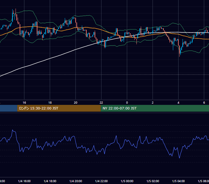This screenshot has height=184, width=209.
Task: Click the '1/4 18:00' indicator time label
Action: [50, 181]
